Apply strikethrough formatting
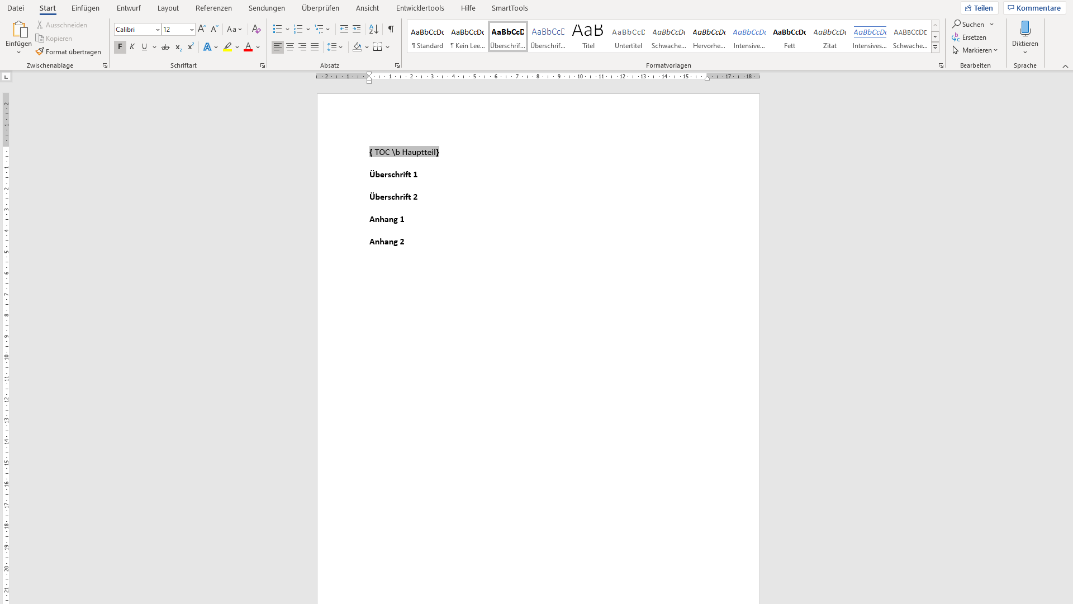The width and height of the screenshot is (1073, 604). [x=165, y=47]
